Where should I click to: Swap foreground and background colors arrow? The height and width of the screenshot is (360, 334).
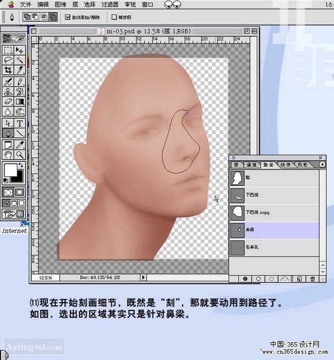[x=21, y=165]
